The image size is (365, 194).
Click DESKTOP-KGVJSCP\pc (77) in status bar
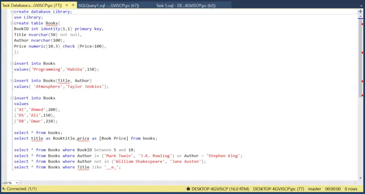(278, 189)
